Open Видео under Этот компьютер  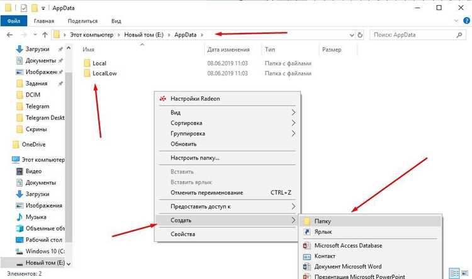33,171
